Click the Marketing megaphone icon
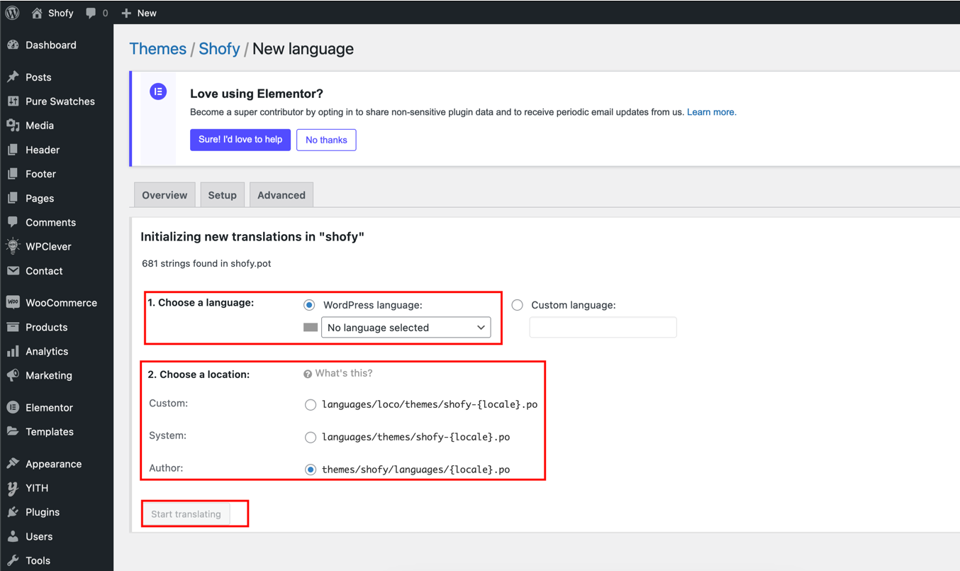This screenshot has height=571, width=960. coord(13,375)
